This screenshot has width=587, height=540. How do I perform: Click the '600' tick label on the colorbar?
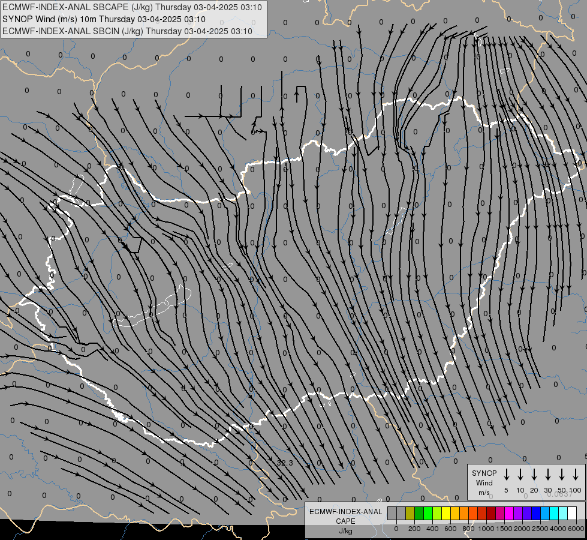point(450,529)
